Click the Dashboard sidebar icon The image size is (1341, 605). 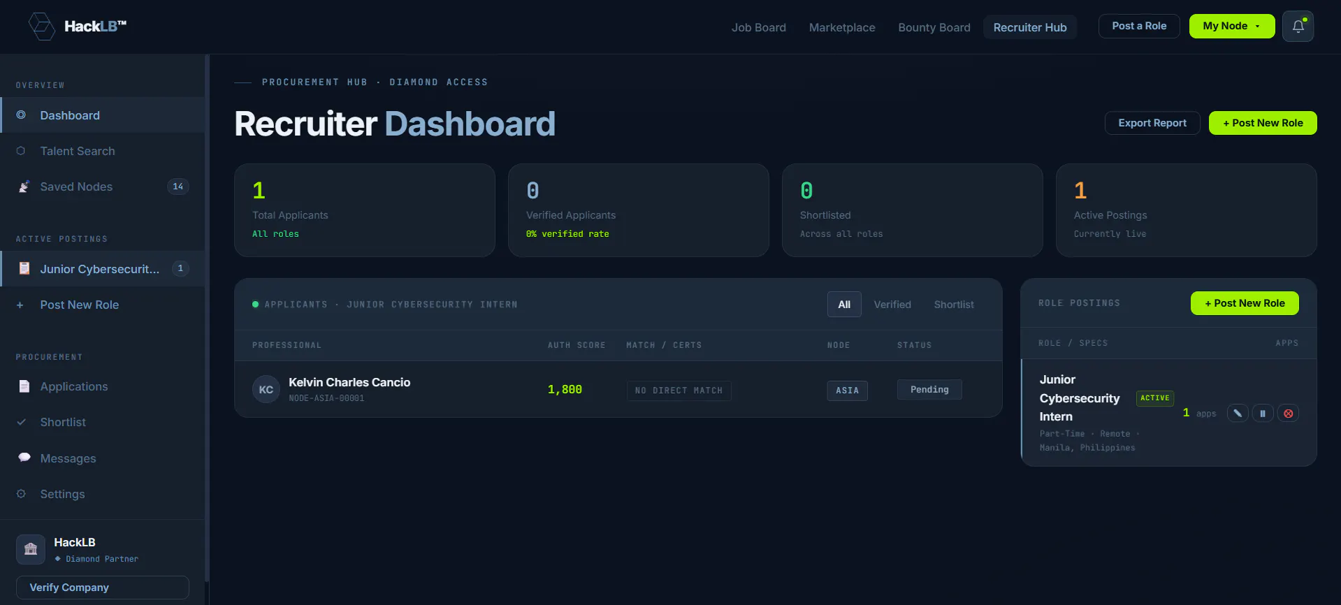pos(21,115)
